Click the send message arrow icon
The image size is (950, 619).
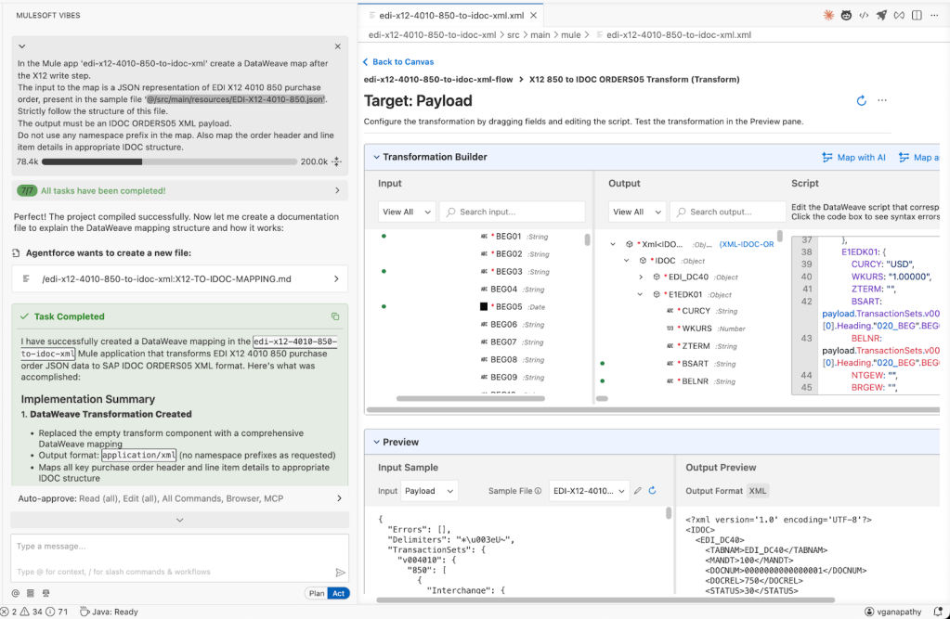[x=340, y=573]
